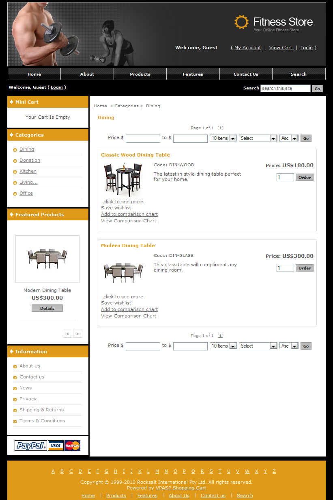Click Home in the breadcrumb trail
333x500 pixels.
coord(100,106)
